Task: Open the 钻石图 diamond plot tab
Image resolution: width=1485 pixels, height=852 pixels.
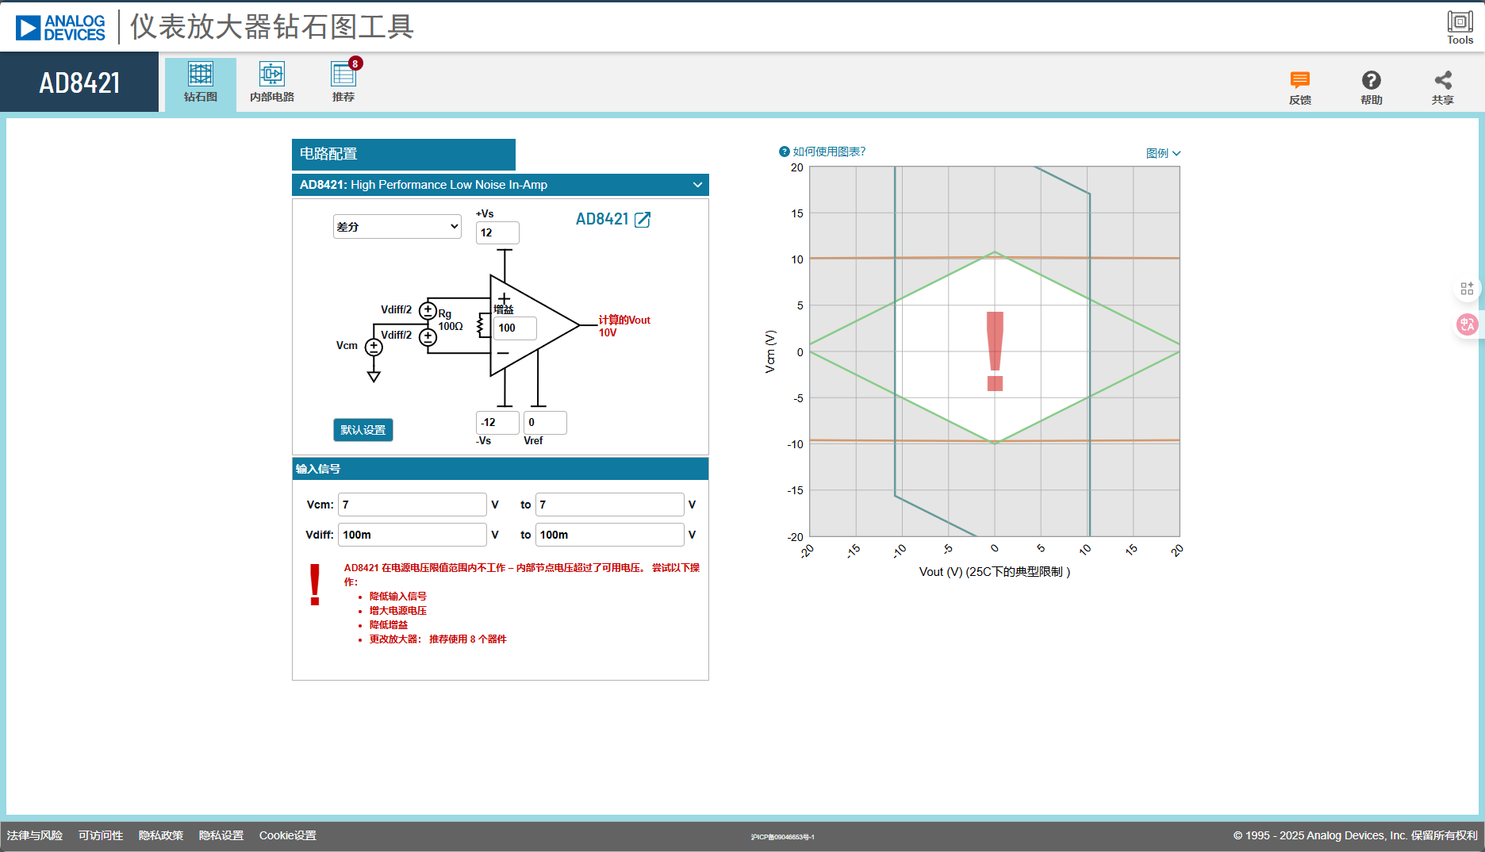Action: (201, 83)
